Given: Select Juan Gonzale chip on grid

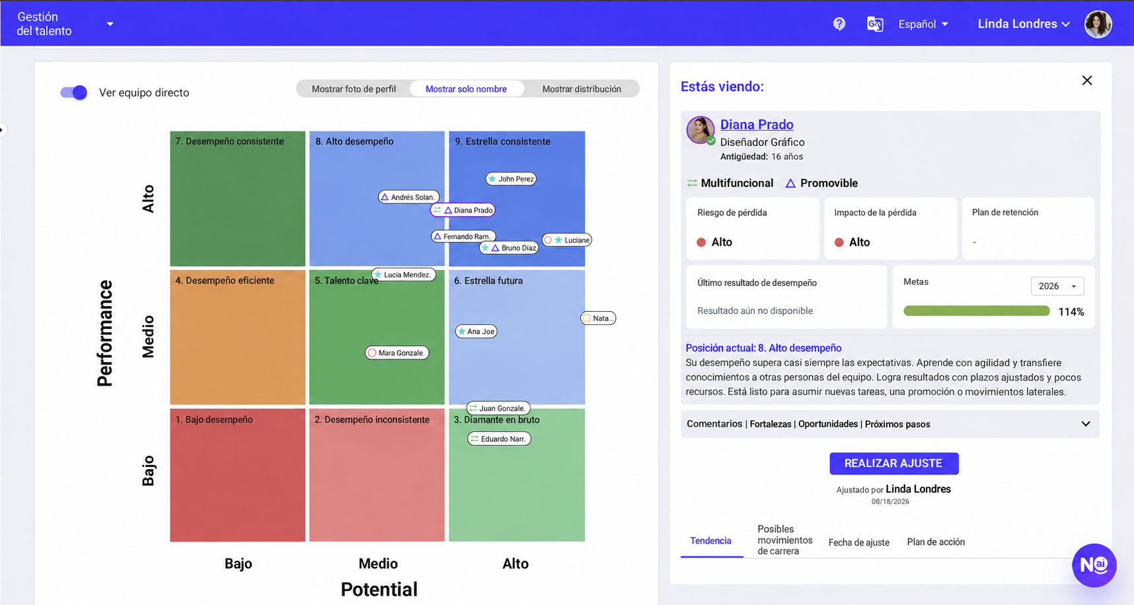Looking at the screenshot, I should tap(498, 408).
